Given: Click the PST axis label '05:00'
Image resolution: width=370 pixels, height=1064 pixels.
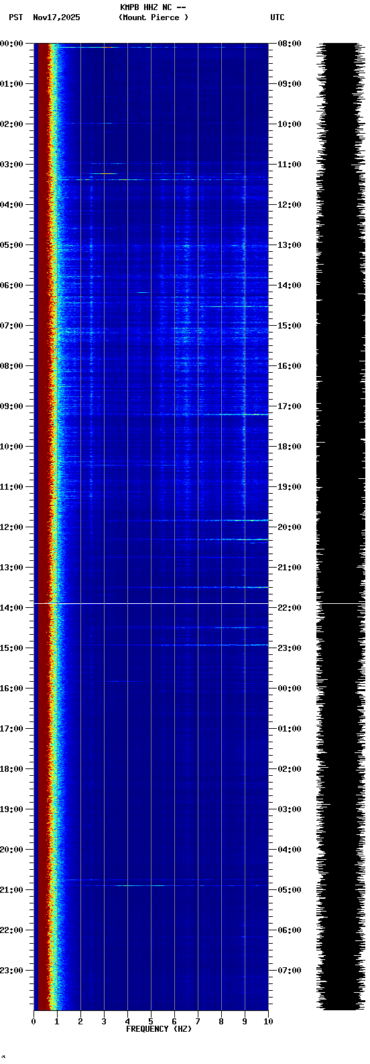Looking at the screenshot, I should tap(11, 245).
